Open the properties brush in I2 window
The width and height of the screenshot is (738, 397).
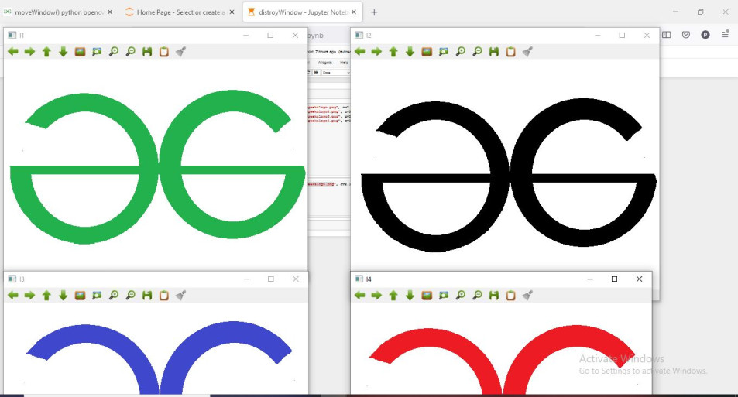click(x=527, y=52)
